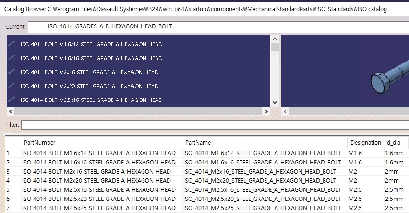The height and width of the screenshot is (213, 409).
Task: Click the preview pane scroll left arrow
Action: pos(285,112)
